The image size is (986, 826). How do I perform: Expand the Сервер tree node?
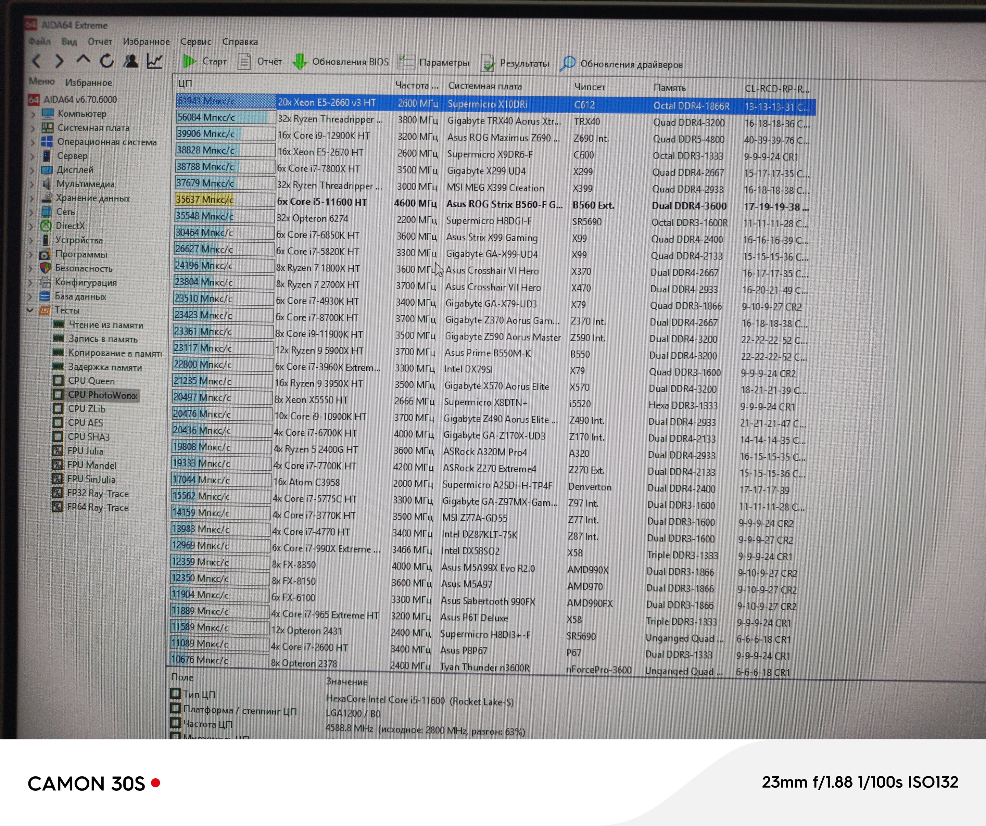[x=33, y=156]
